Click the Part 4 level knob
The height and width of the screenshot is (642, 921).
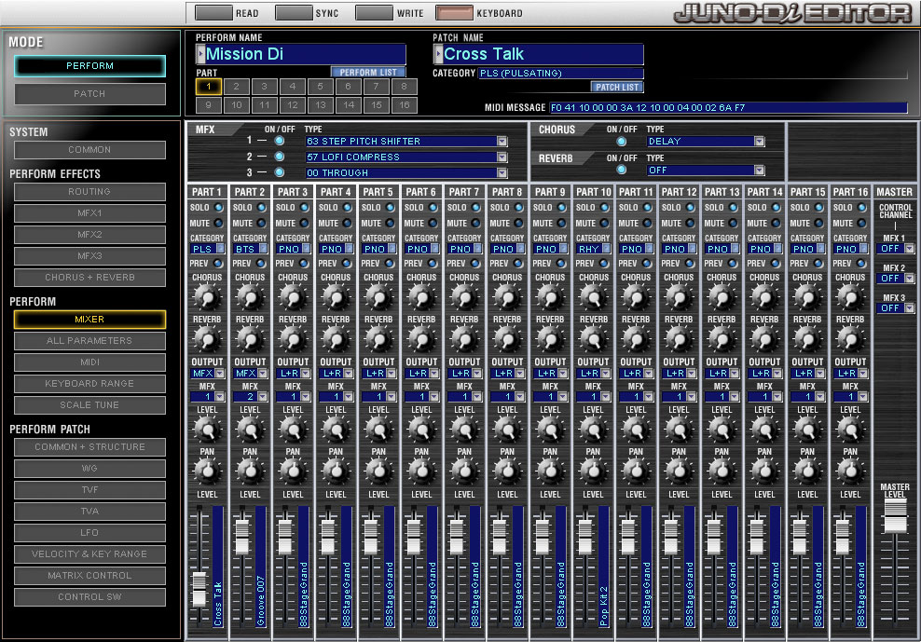[336, 430]
